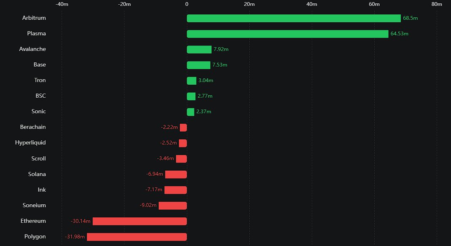Click the Soneium red bar
This screenshot has height=246, width=451.
[x=173, y=206]
